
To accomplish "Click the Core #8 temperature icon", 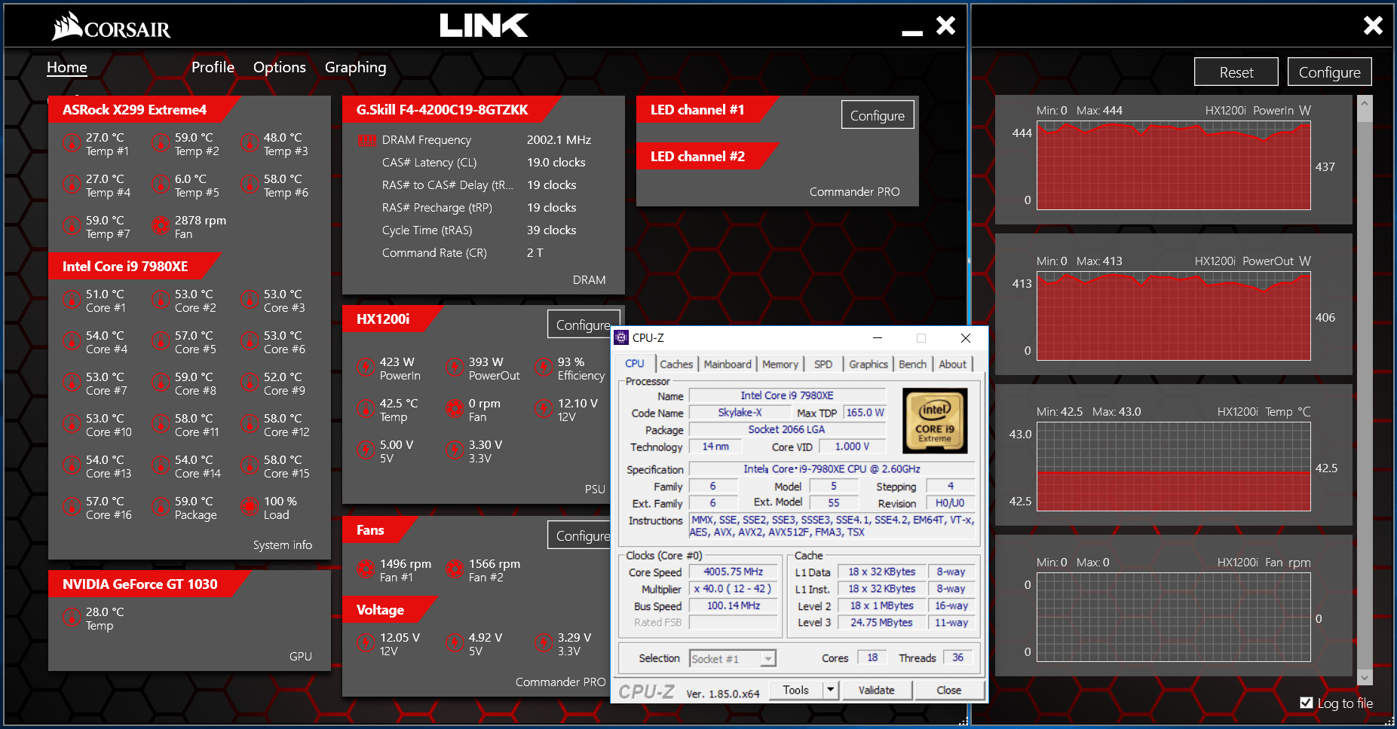I will point(161,383).
